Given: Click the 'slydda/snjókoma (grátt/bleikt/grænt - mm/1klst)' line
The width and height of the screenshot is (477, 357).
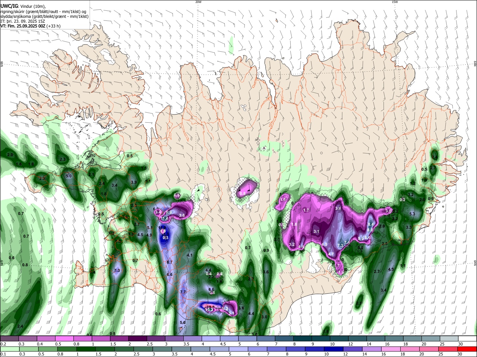Looking at the screenshot, I should coord(44,16).
